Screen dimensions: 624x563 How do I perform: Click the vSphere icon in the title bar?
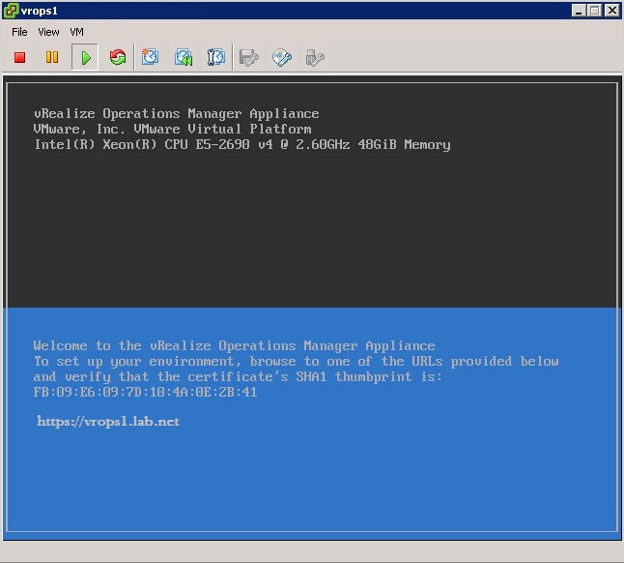click(11, 11)
